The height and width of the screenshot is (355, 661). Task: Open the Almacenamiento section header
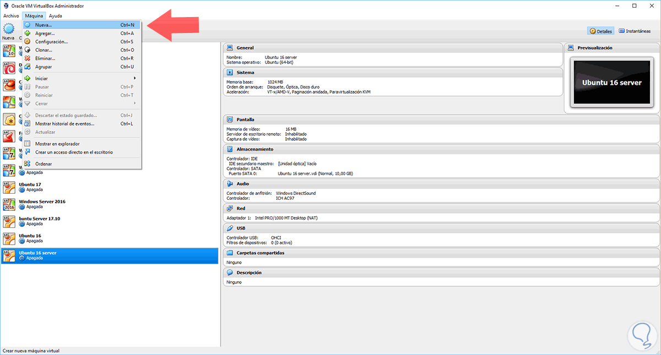tap(441, 149)
